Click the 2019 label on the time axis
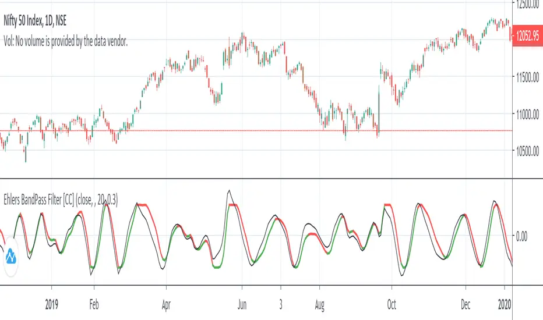This screenshot has height=320, width=543. point(52,304)
